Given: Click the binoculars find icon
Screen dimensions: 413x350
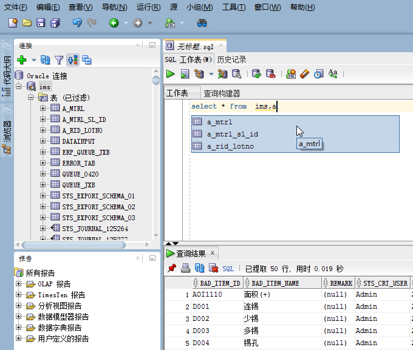Looking at the screenshot, I should (202, 23).
